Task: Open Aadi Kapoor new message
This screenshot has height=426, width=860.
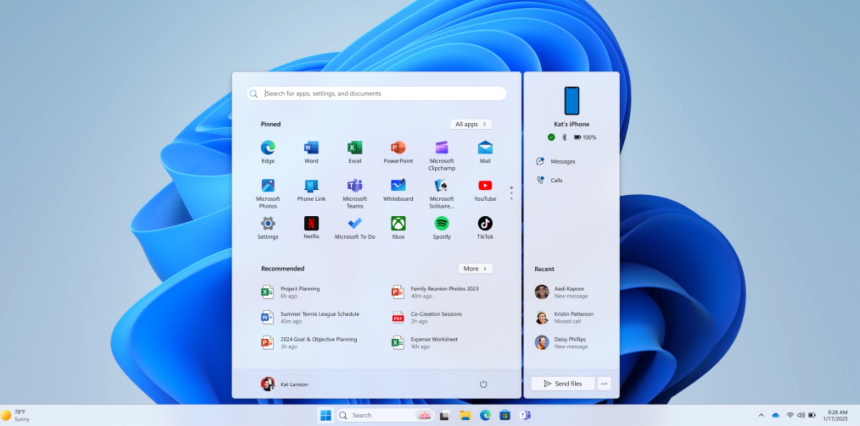Action: [x=561, y=292]
